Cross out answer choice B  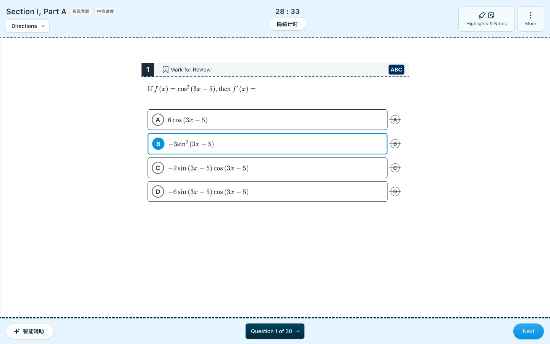click(395, 144)
